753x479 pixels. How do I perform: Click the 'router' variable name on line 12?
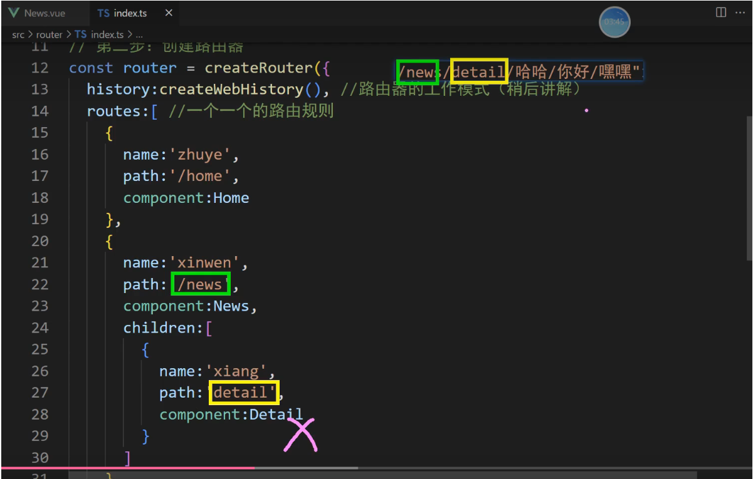[x=150, y=68]
